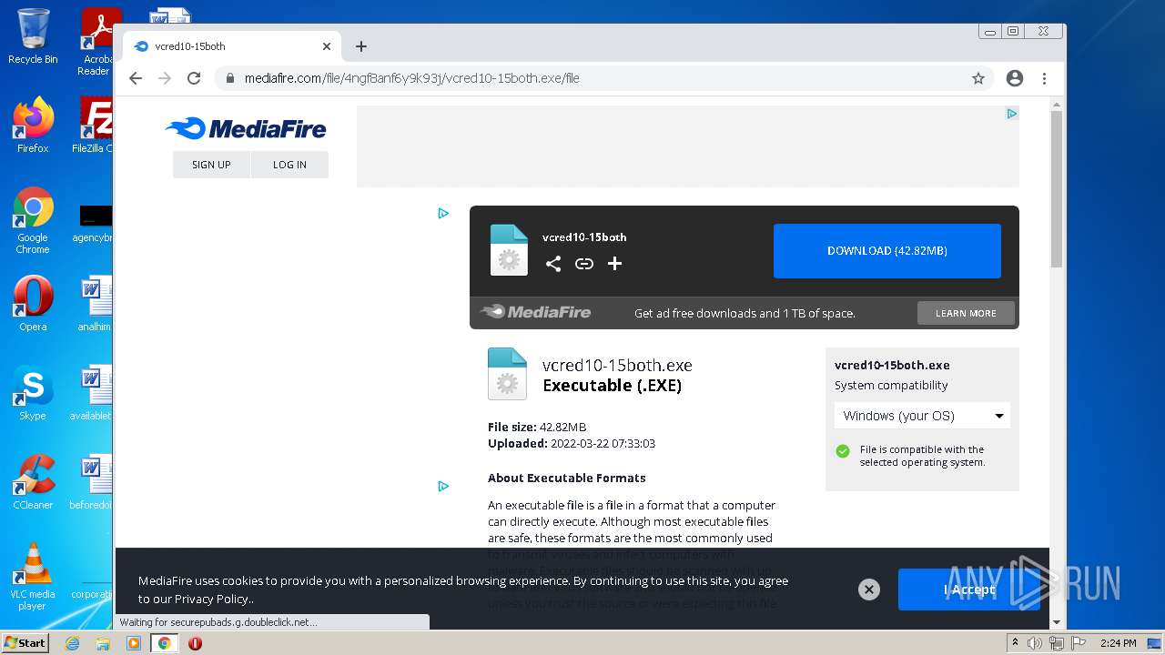1165x655 pixels.
Task: Select the Google Chrome desktop shortcut
Action: point(33,219)
